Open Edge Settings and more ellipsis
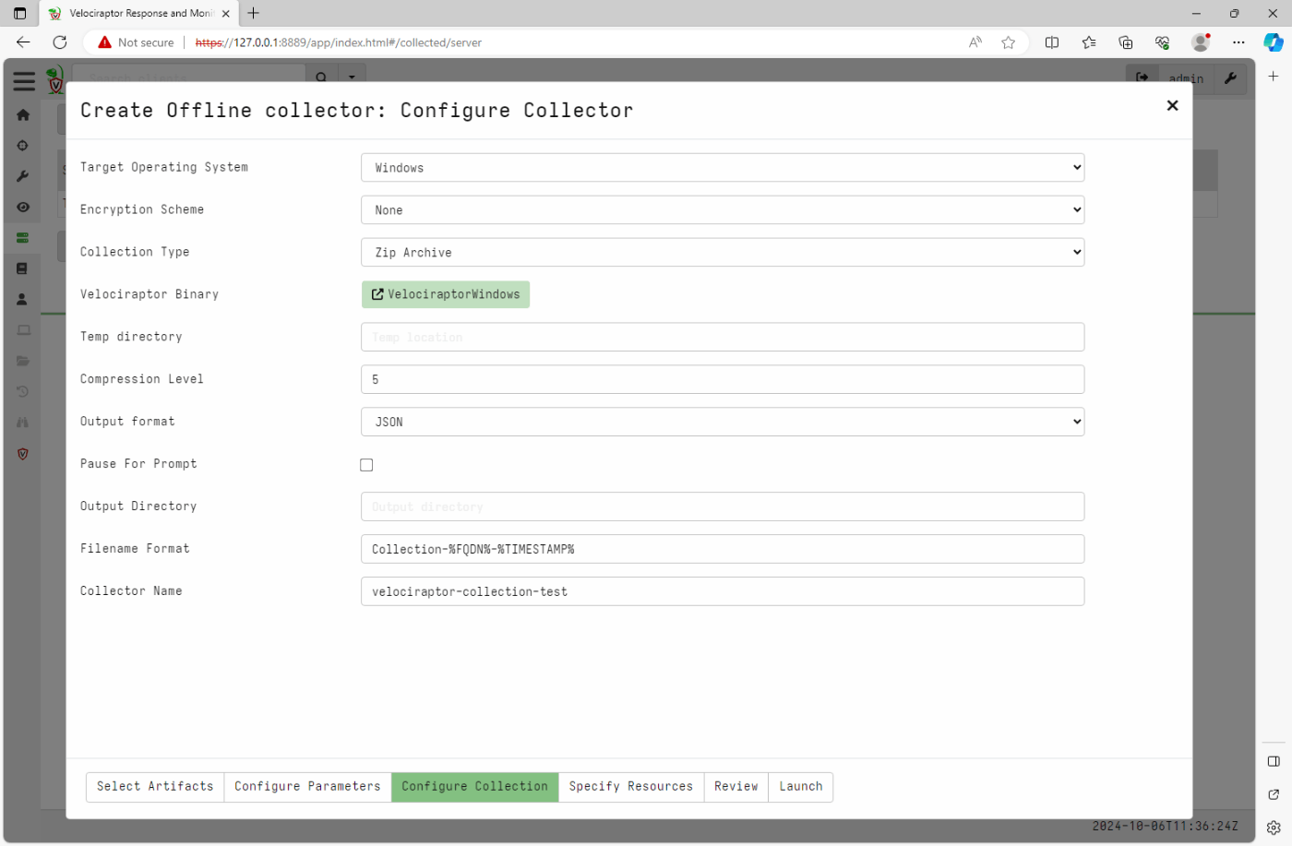Screen dimensions: 1292x846 1238,42
